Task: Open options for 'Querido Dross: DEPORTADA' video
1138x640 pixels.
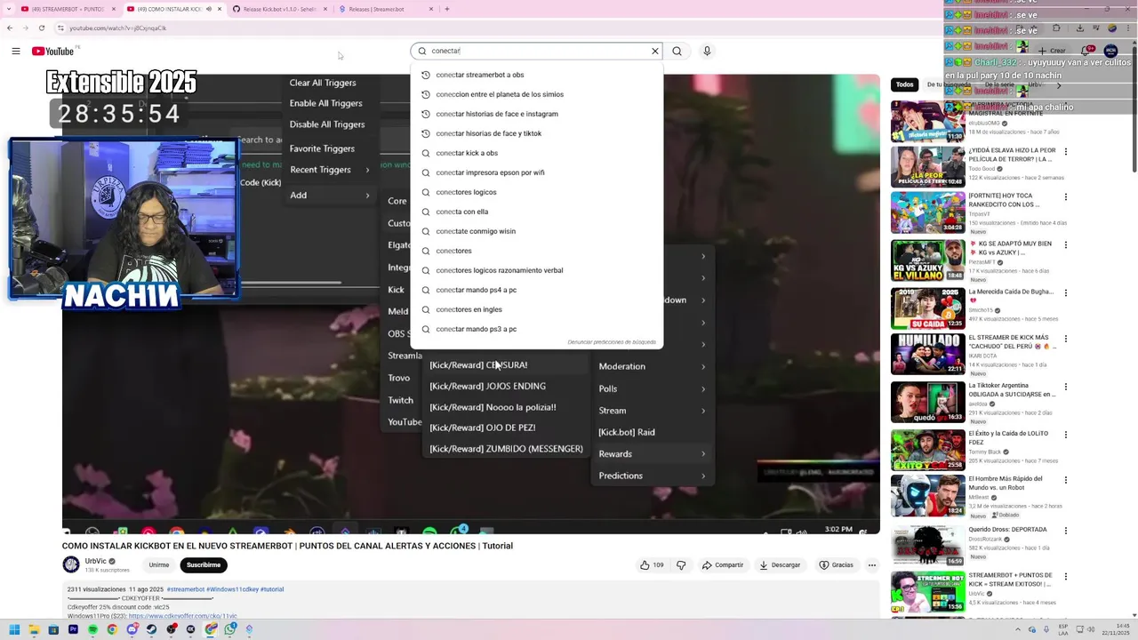Action: pos(1066,532)
